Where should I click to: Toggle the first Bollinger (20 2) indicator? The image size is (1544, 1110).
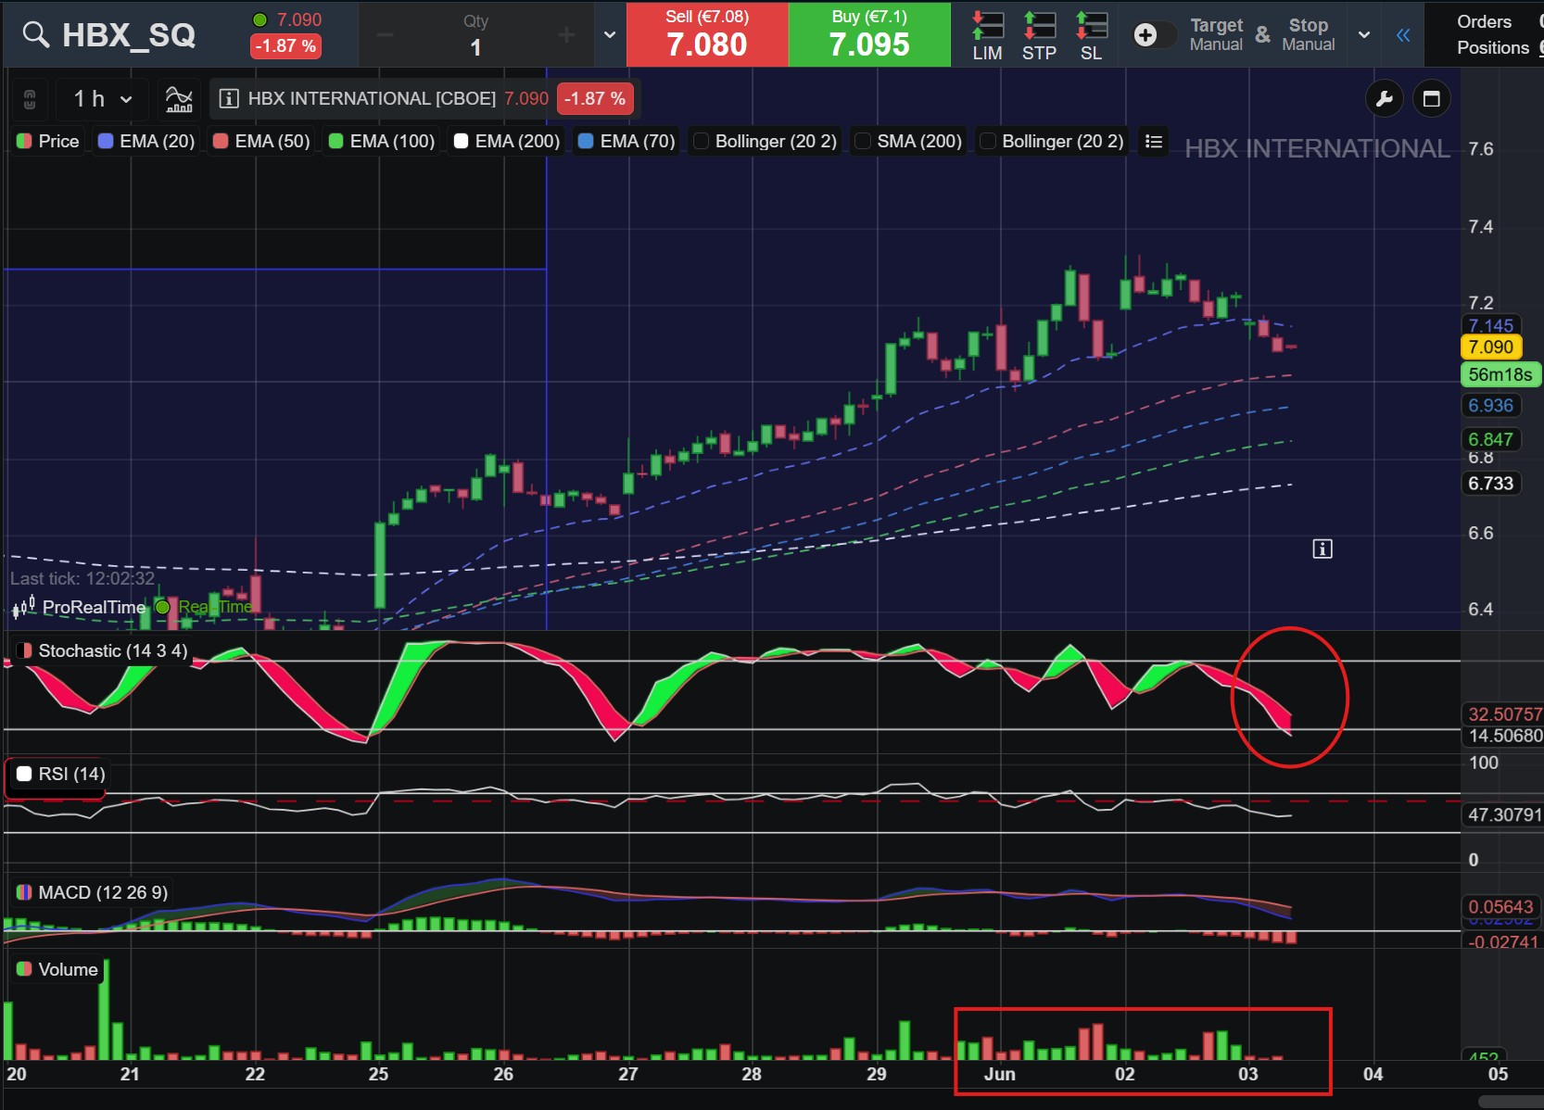pos(766,141)
